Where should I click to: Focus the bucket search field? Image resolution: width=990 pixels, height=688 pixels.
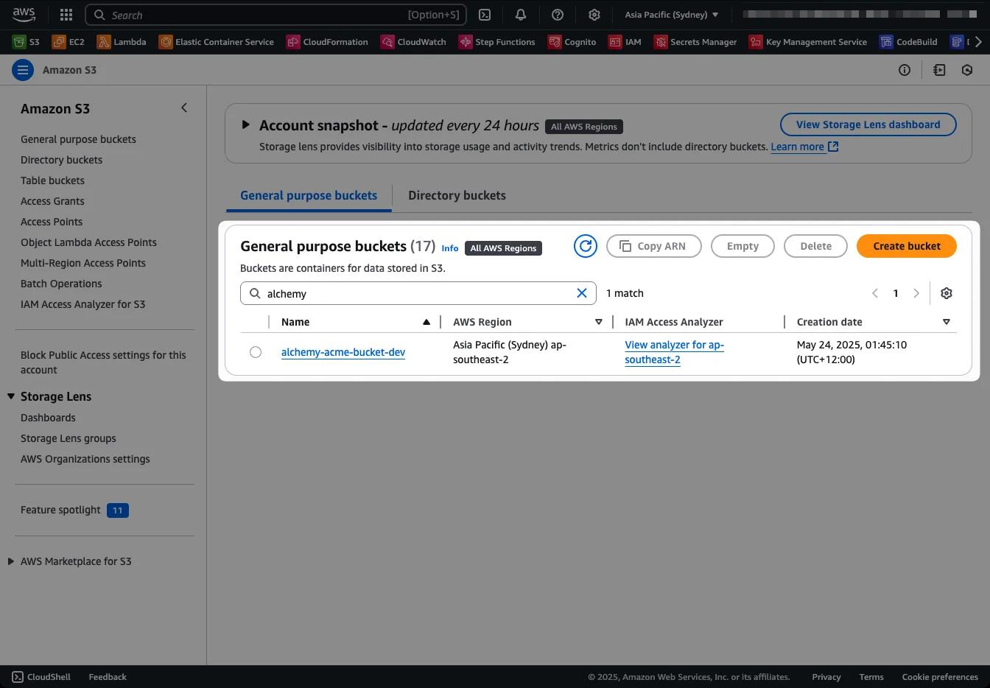coord(418,293)
